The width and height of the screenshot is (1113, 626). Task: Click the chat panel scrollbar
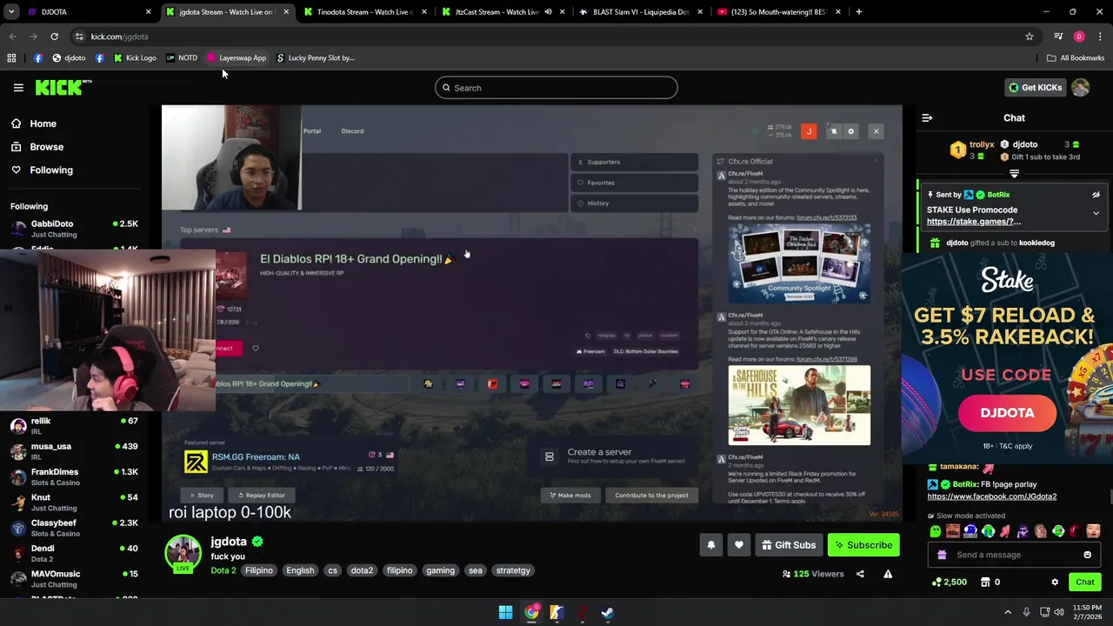[1110, 496]
